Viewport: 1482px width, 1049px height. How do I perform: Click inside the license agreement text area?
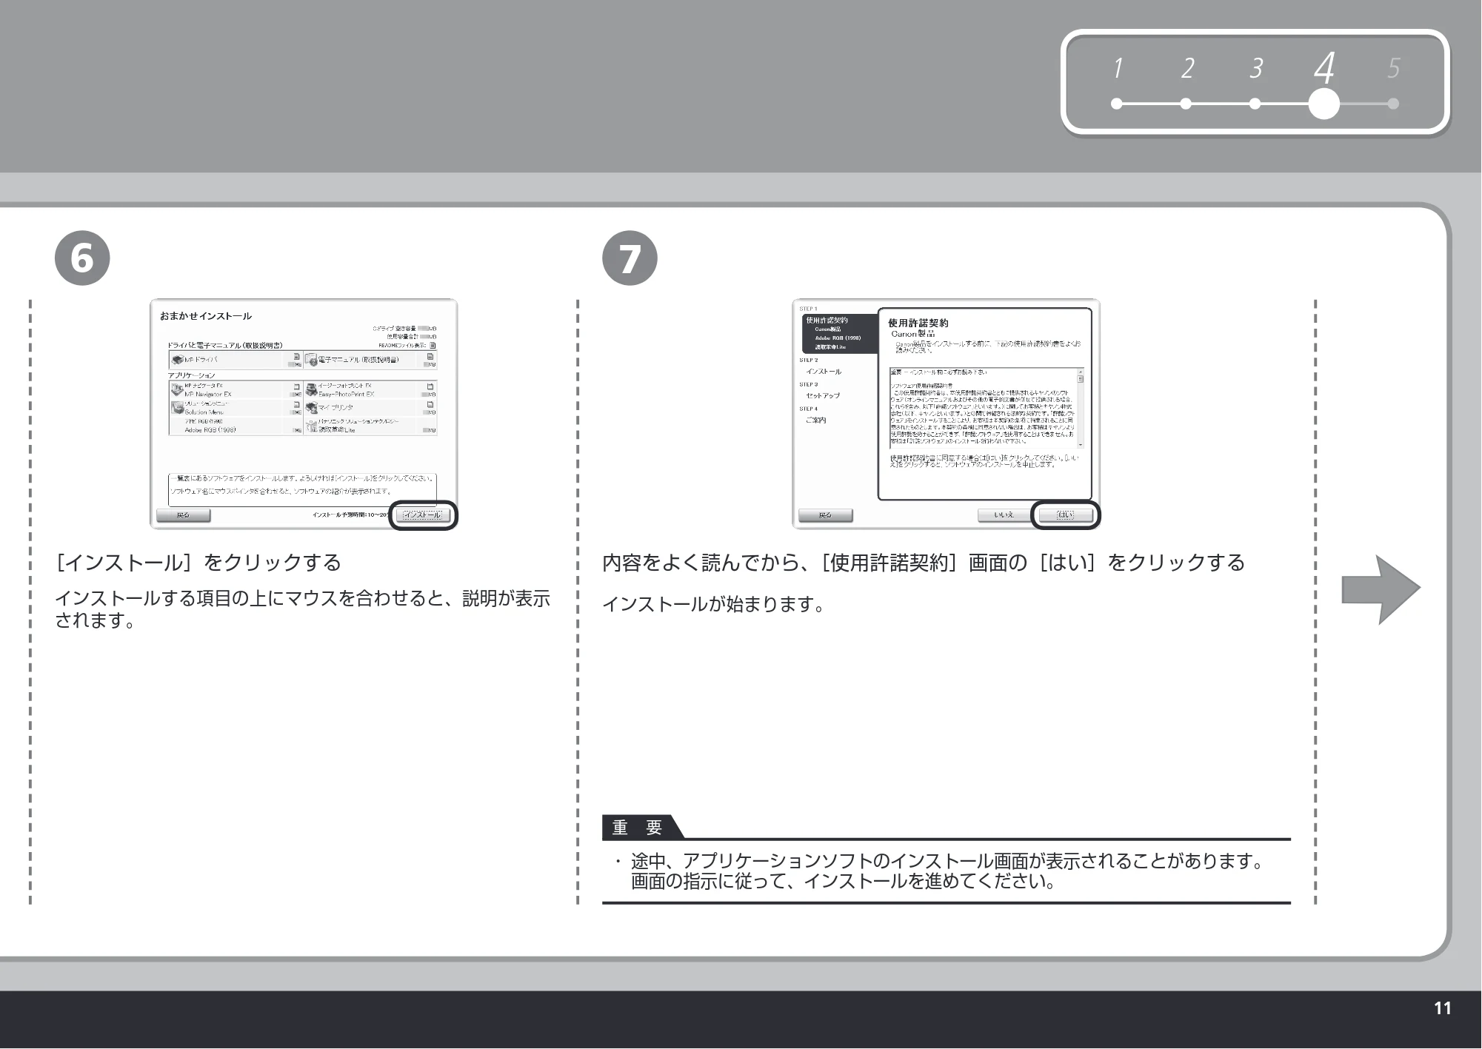(983, 408)
